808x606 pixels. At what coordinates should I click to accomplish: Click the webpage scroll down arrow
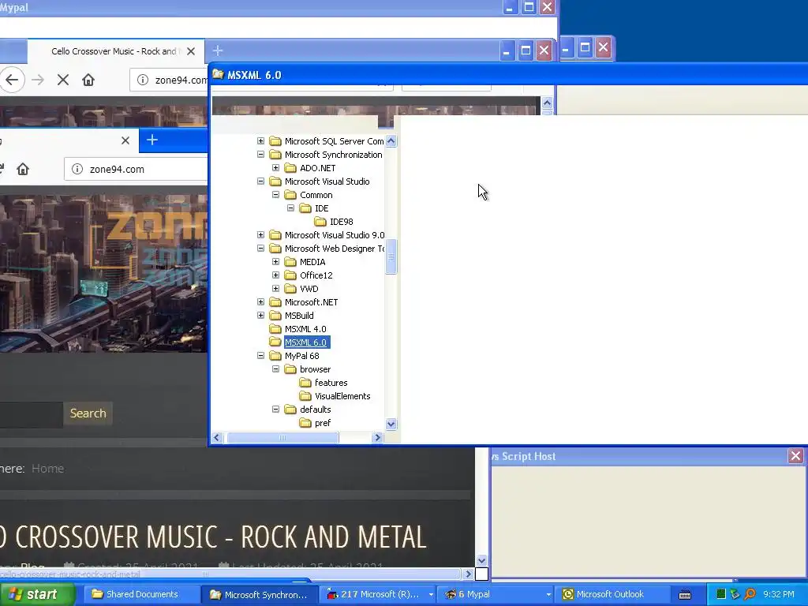481,561
